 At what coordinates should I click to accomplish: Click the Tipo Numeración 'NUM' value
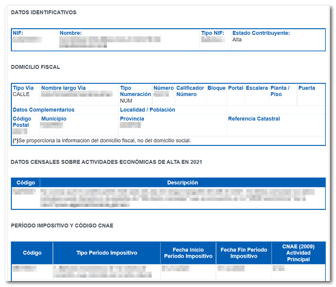point(125,100)
